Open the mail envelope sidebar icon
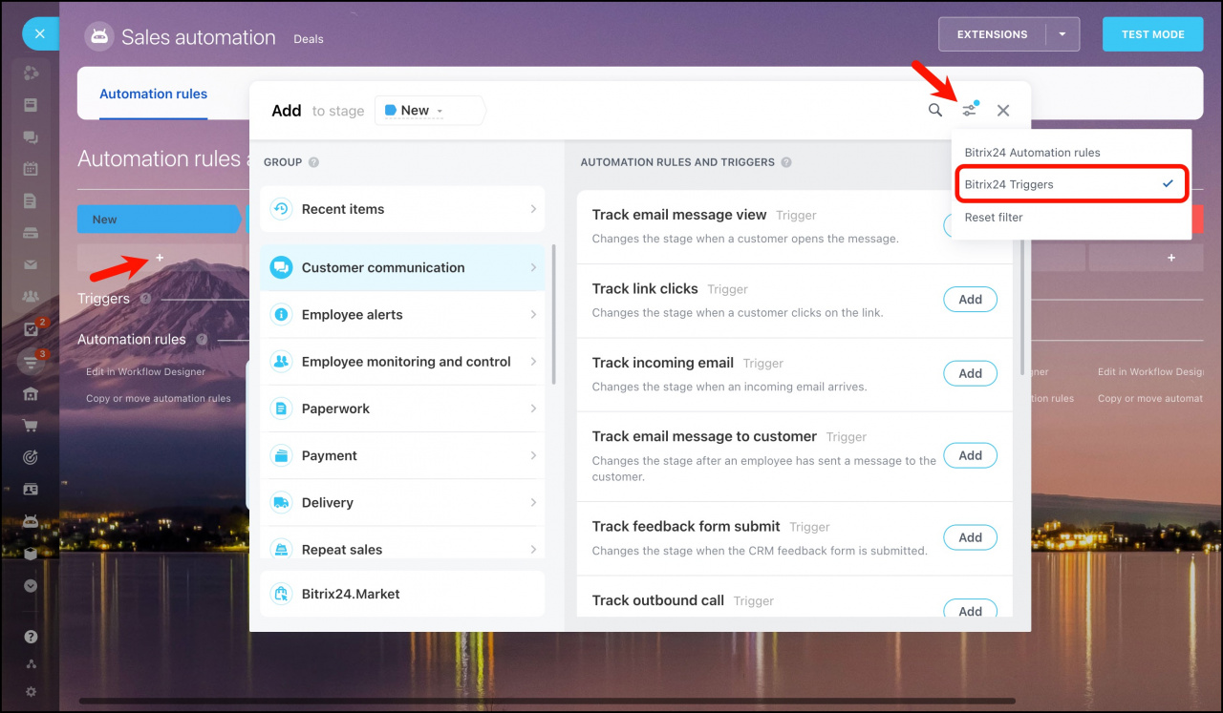1223x713 pixels. (x=31, y=265)
